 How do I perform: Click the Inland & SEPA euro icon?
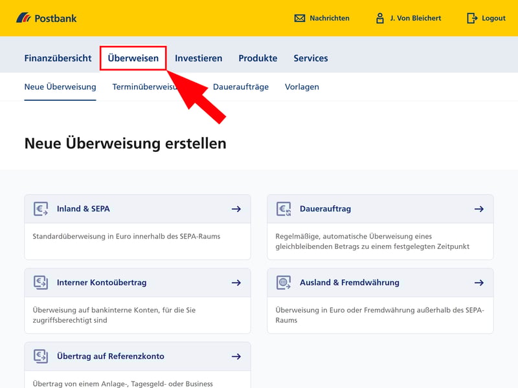(x=41, y=209)
